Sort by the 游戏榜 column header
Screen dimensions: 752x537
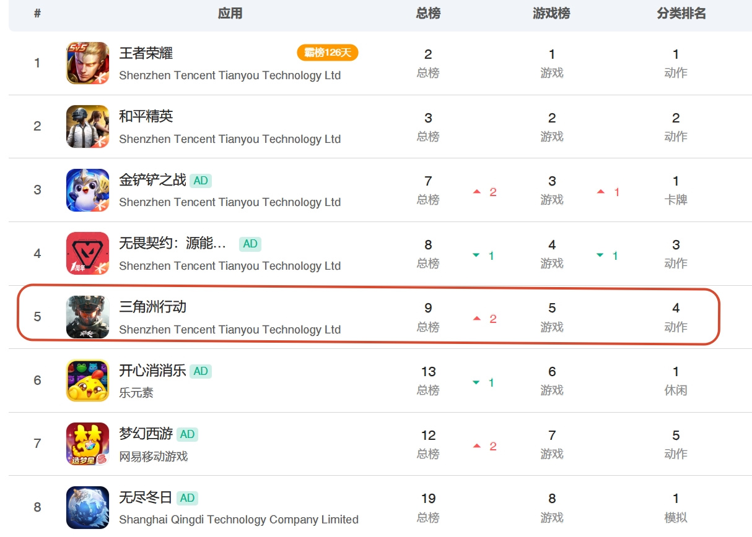tap(551, 14)
